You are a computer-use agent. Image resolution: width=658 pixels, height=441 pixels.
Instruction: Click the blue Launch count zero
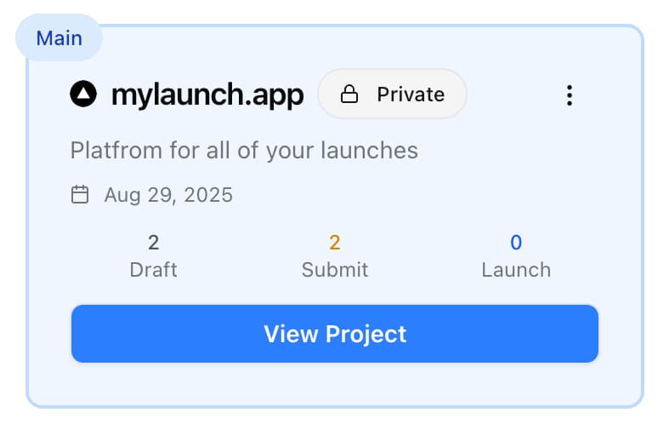pyautogui.click(x=516, y=243)
